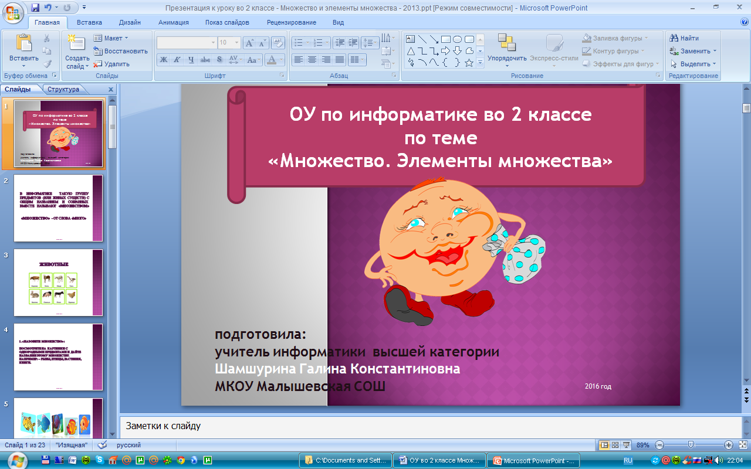This screenshot has height=469, width=751.
Task: Select slide 2 thumbnail
Action: pos(58,208)
